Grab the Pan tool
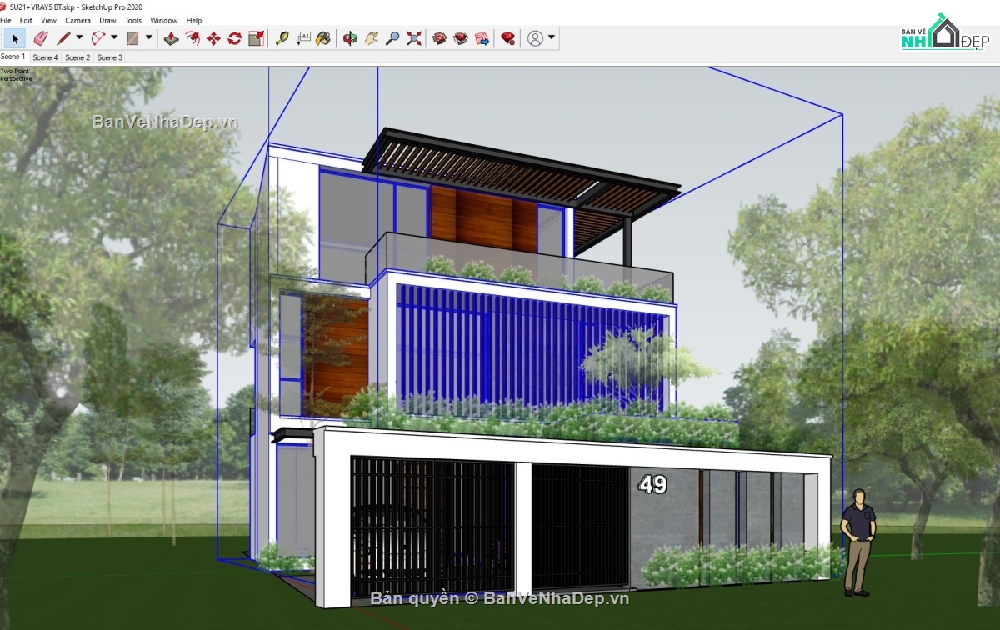This screenshot has height=630, width=1000. pyautogui.click(x=370, y=37)
